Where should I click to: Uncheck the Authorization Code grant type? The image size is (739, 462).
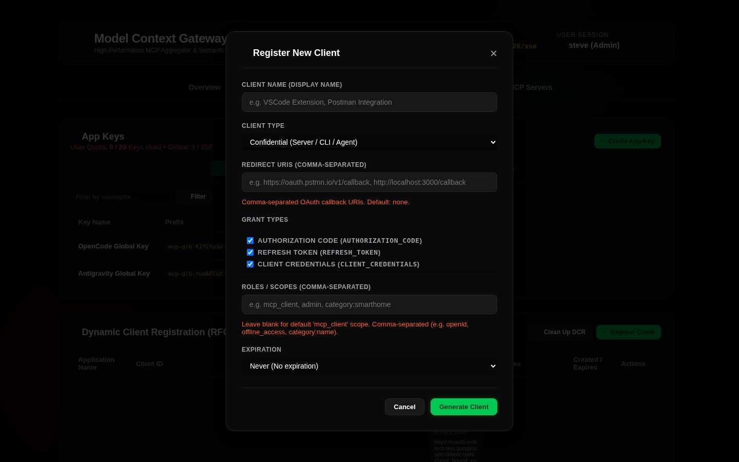250,241
